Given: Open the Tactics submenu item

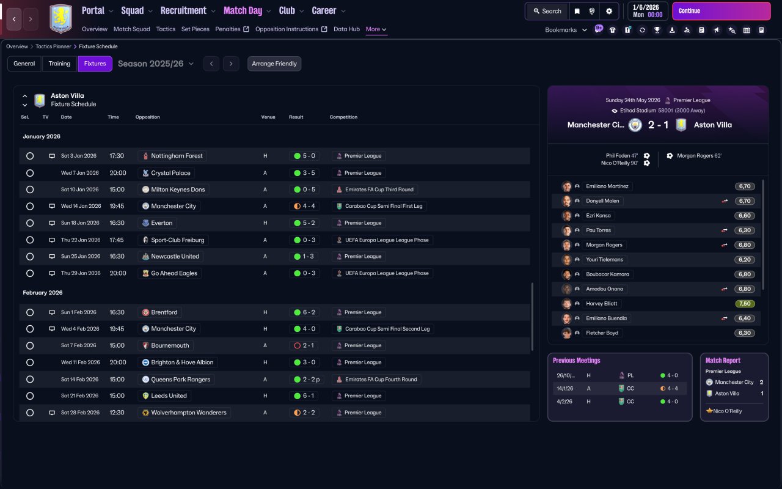Looking at the screenshot, I should 166,29.
